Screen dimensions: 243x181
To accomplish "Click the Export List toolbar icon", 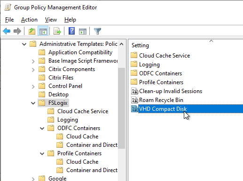I will pyautogui.click(x=57, y=31).
